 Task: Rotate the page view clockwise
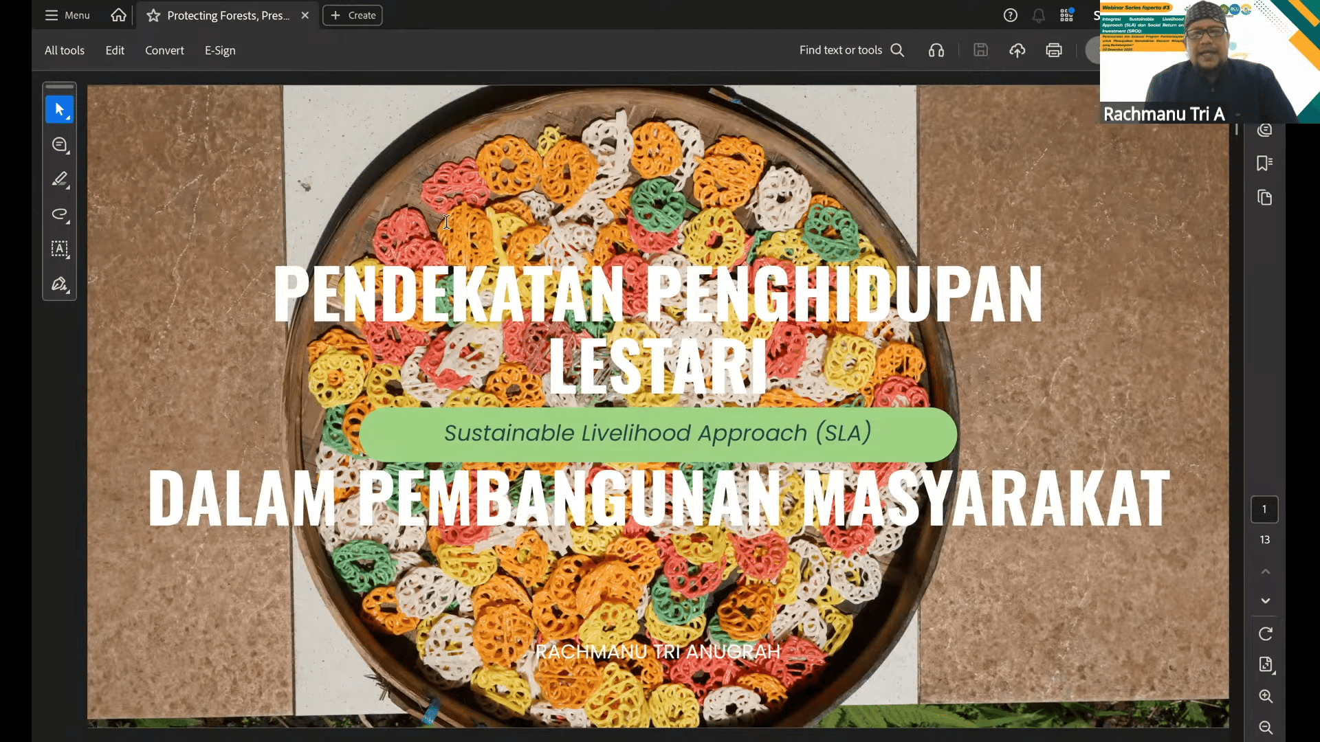tap(1265, 633)
